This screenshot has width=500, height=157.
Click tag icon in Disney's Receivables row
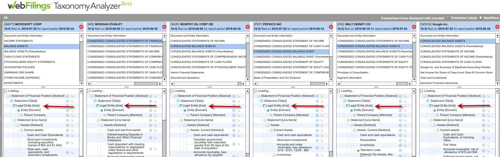click(x=405, y=140)
